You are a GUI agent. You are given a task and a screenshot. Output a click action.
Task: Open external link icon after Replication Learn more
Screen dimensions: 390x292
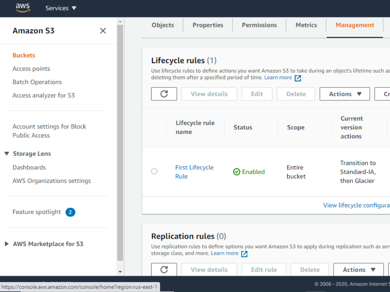coord(244,254)
